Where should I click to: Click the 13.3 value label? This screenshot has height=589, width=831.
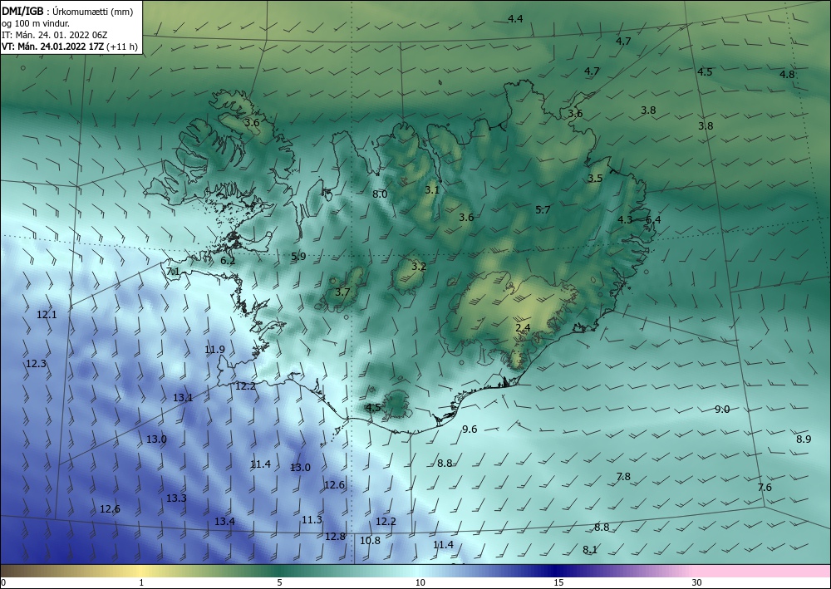click(176, 498)
